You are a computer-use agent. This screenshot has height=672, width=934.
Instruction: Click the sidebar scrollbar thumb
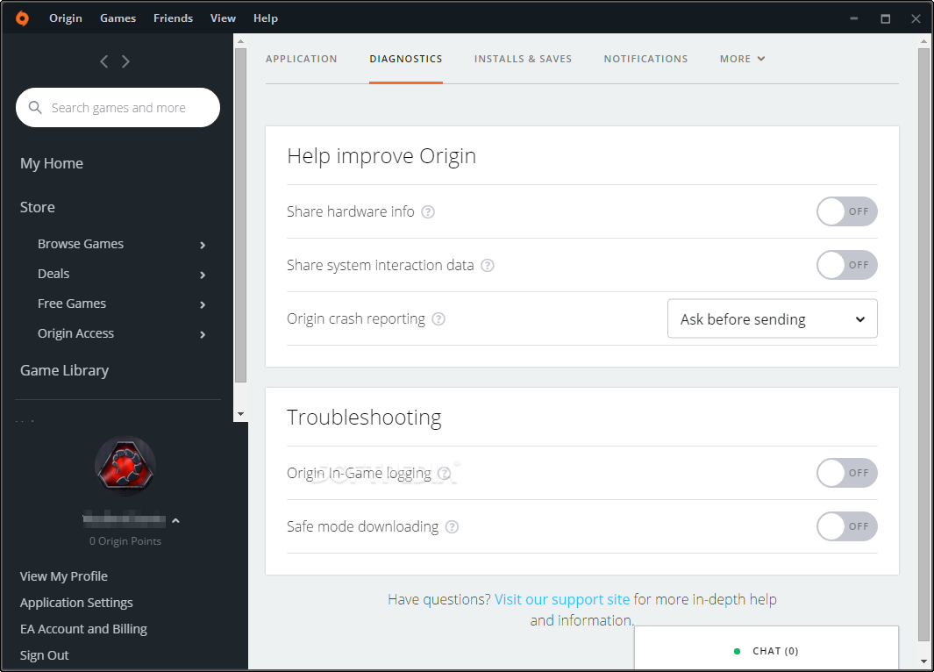click(x=240, y=215)
